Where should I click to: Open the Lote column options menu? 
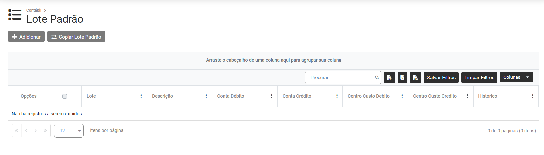[141, 96]
